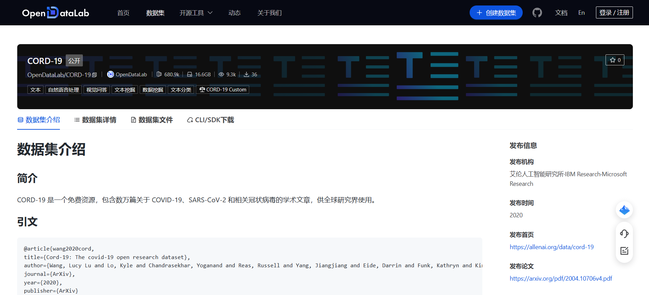Open the blue floating assistant icon
The height and width of the screenshot is (295, 649).
coord(624,210)
